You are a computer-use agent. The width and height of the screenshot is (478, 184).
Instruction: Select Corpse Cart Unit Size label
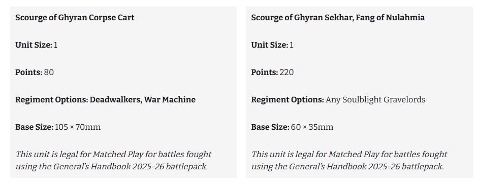(x=34, y=45)
